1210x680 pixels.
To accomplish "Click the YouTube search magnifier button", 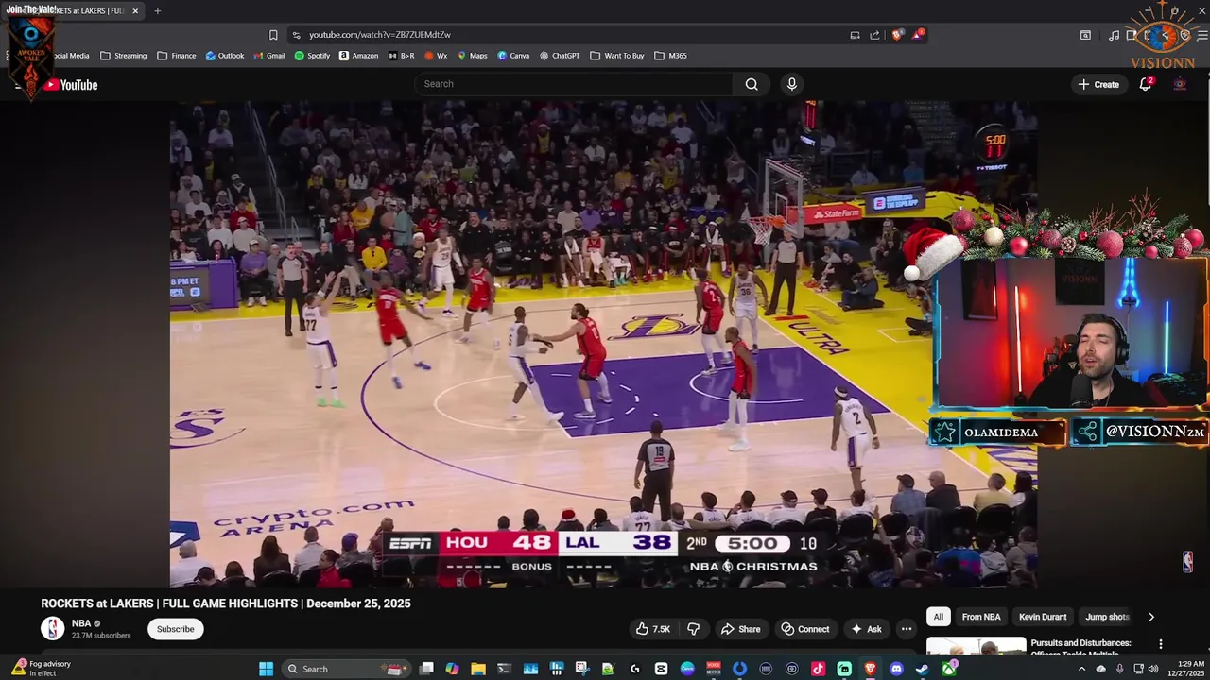I will (752, 84).
